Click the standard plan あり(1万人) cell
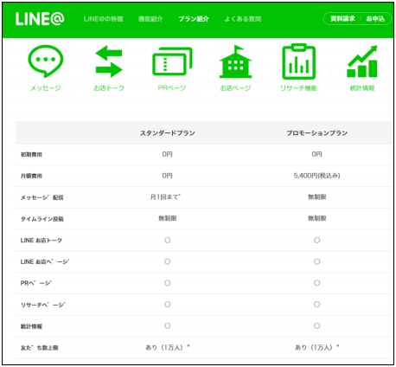This screenshot has width=396, height=367. 168,347
